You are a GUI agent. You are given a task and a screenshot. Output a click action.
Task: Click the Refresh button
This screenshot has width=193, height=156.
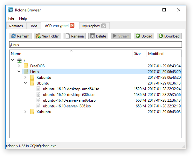click(20, 36)
